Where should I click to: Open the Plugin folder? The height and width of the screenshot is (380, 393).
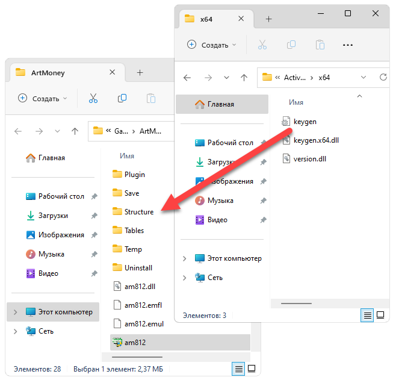pos(129,174)
